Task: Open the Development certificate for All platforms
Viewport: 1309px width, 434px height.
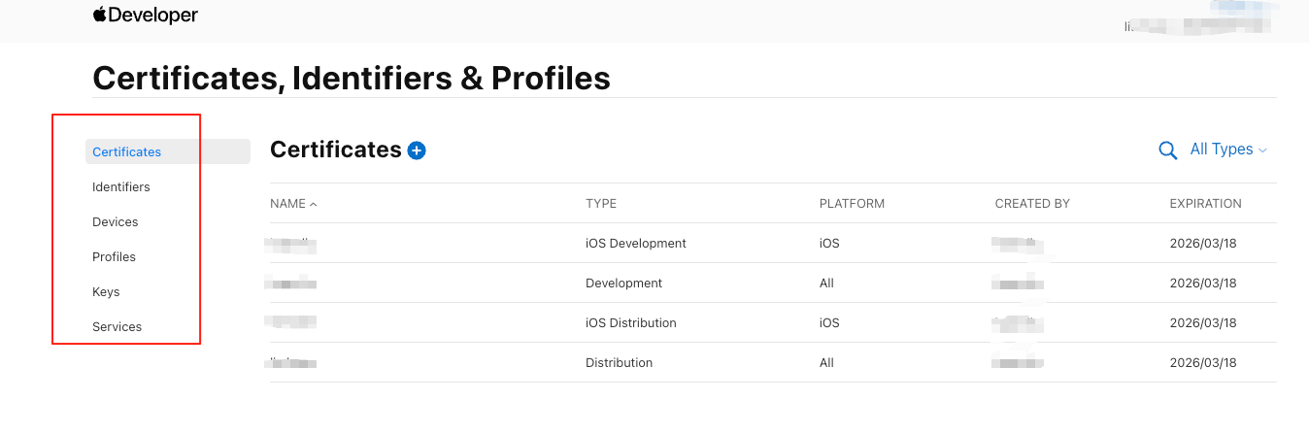Action: point(623,284)
